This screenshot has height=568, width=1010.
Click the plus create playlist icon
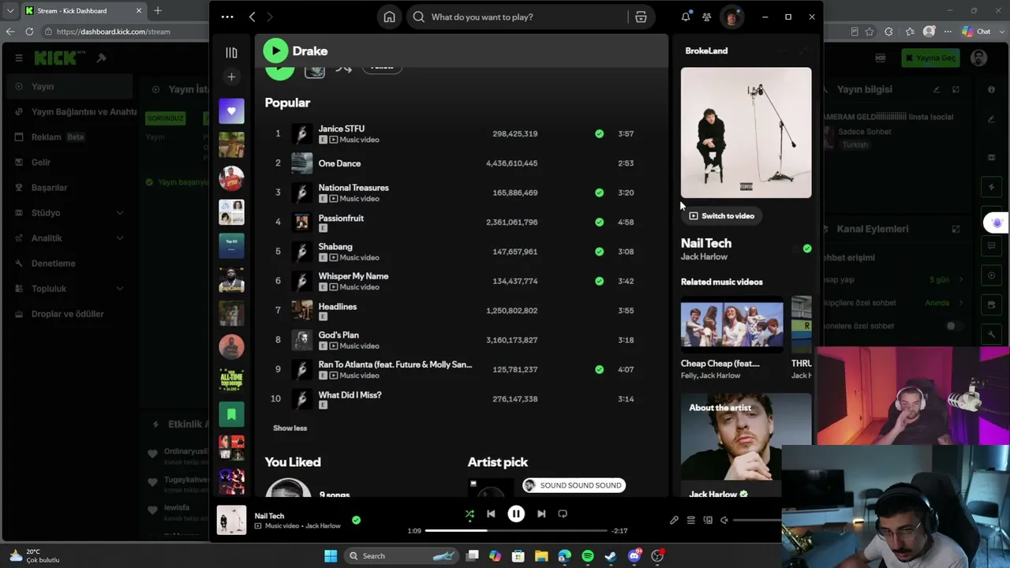(231, 77)
